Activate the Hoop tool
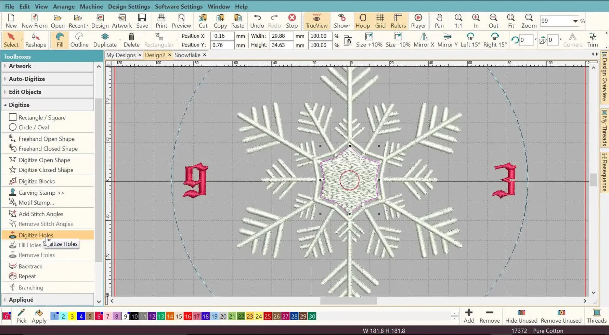This screenshot has height=335, width=609. pyautogui.click(x=362, y=21)
